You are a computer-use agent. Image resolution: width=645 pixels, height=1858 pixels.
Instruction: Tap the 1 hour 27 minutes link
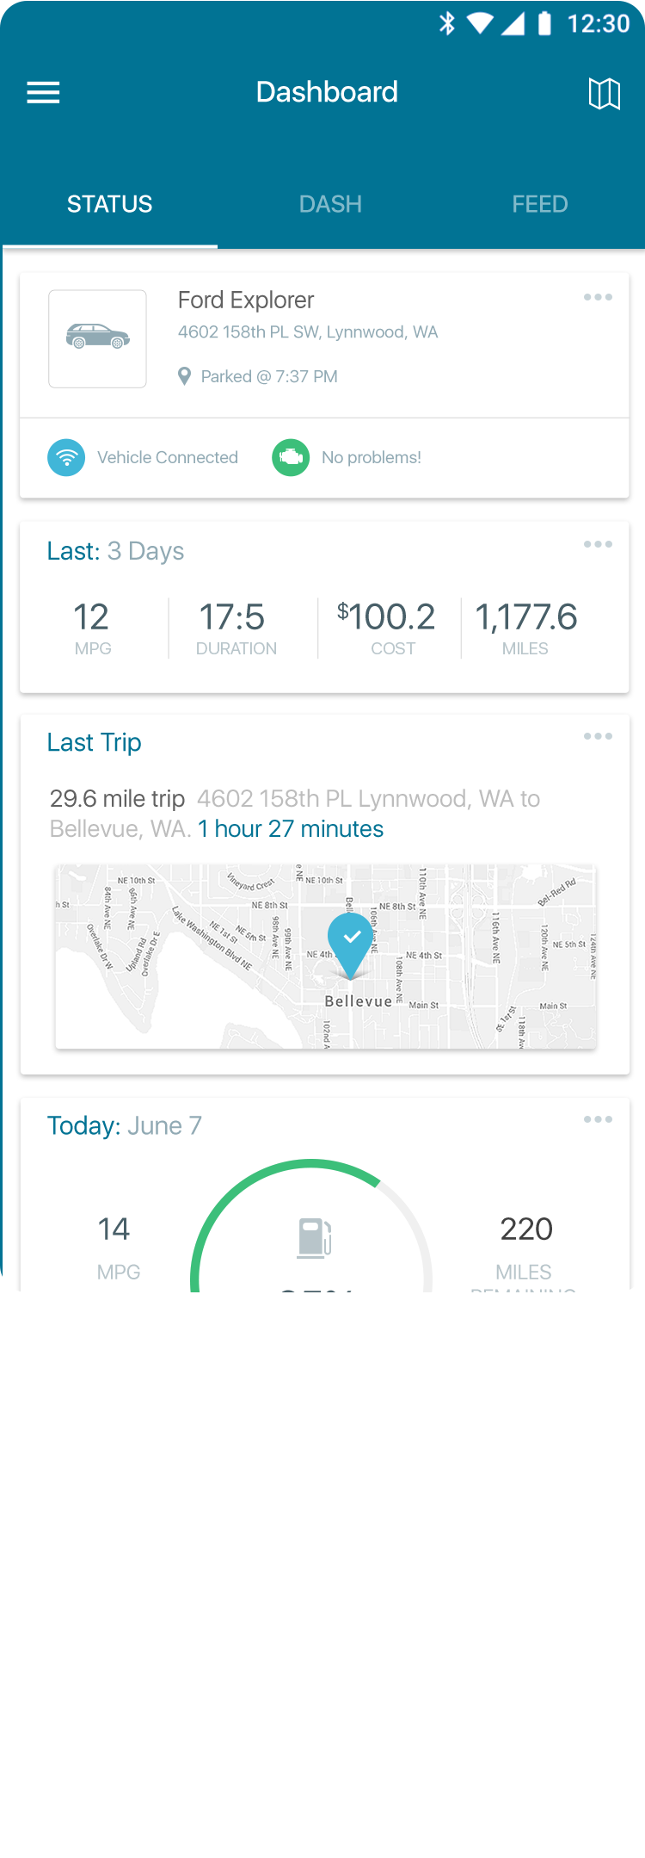coord(291,829)
